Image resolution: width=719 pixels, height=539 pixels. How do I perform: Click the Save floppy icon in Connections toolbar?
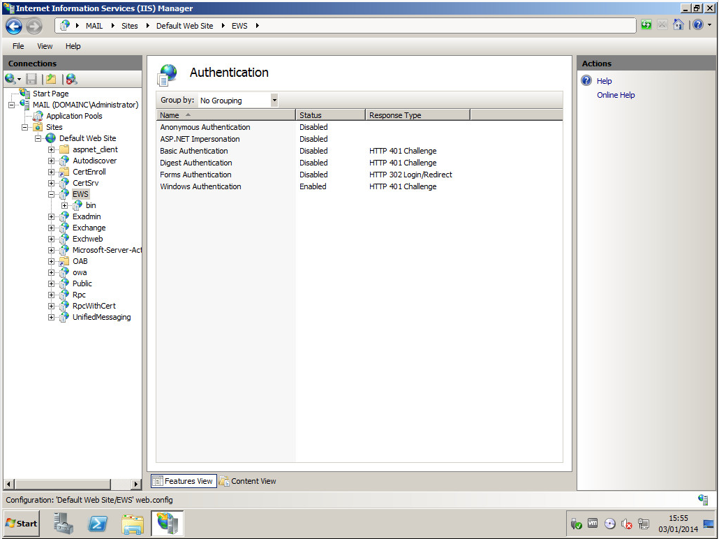[x=31, y=79]
